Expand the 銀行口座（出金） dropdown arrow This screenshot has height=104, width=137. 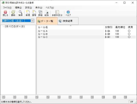coord(33,21)
